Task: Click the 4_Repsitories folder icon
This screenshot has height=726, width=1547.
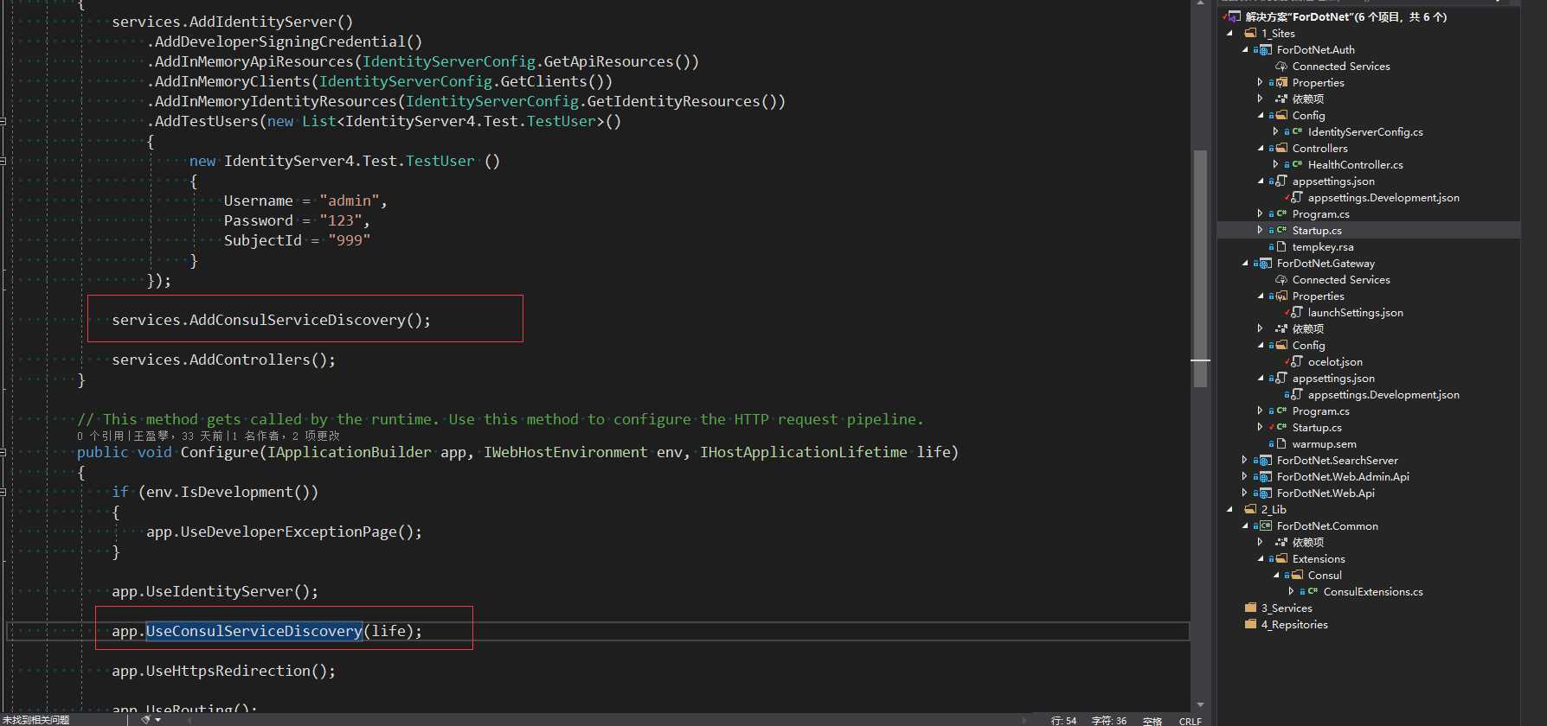Action: 1250,624
